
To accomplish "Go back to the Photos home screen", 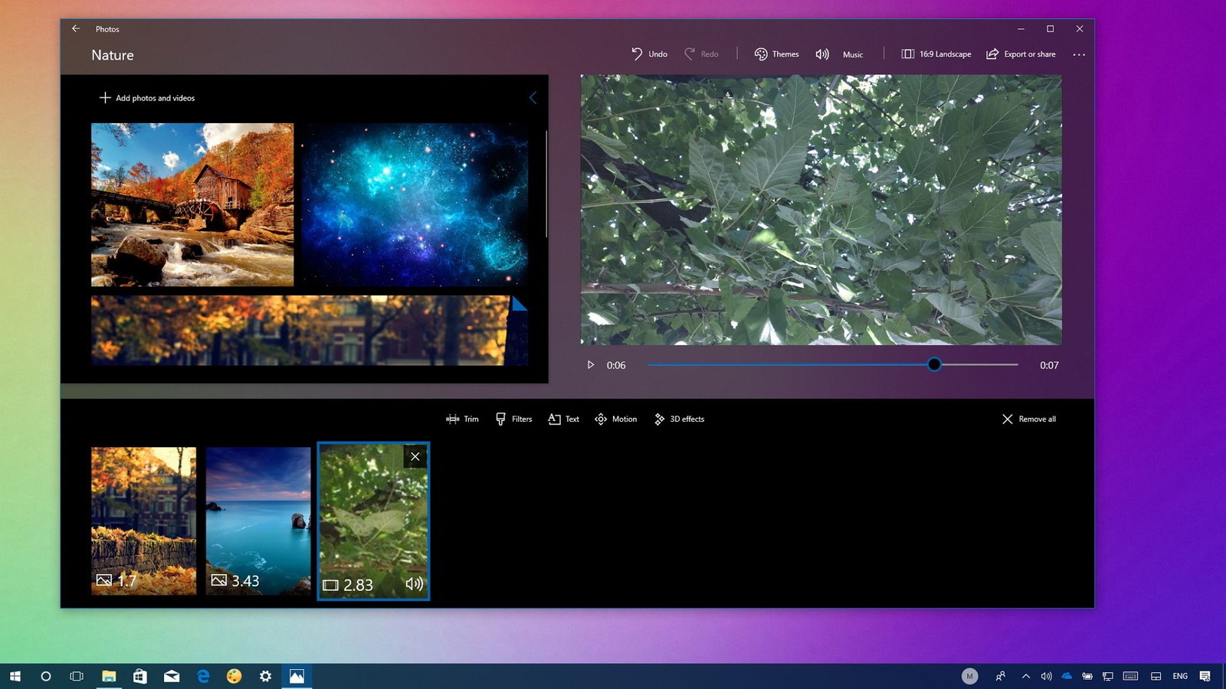I will (x=75, y=28).
